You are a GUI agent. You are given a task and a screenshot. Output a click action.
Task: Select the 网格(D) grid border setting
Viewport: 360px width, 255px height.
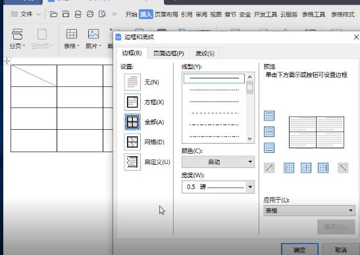132,142
